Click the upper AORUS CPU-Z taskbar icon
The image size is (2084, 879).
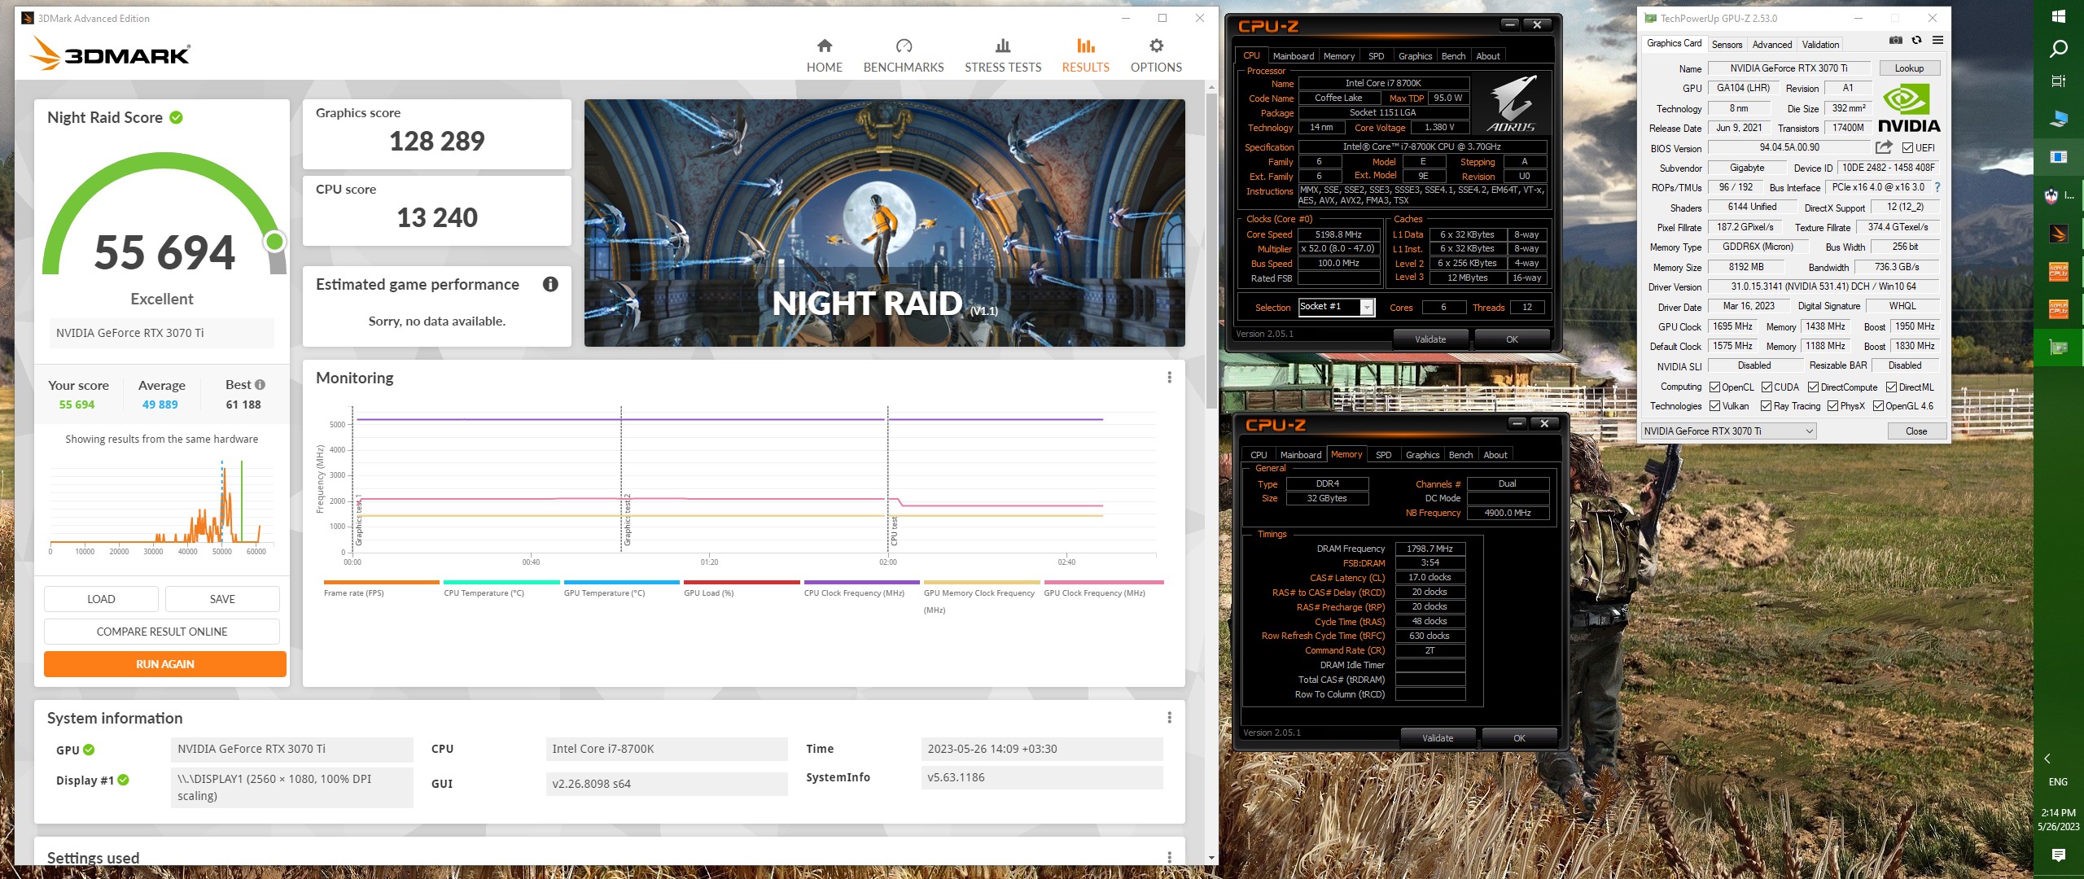point(2058,272)
